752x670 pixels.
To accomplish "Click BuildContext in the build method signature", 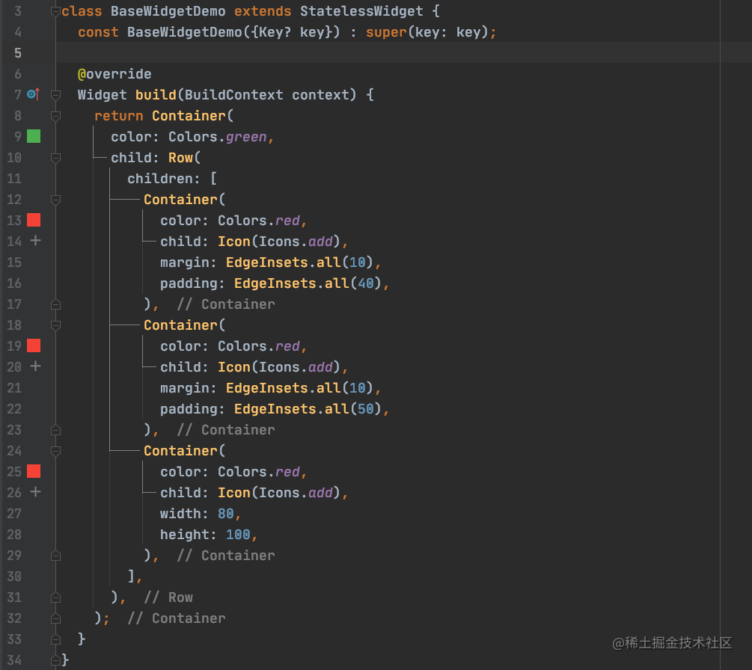I will point(234,95).
